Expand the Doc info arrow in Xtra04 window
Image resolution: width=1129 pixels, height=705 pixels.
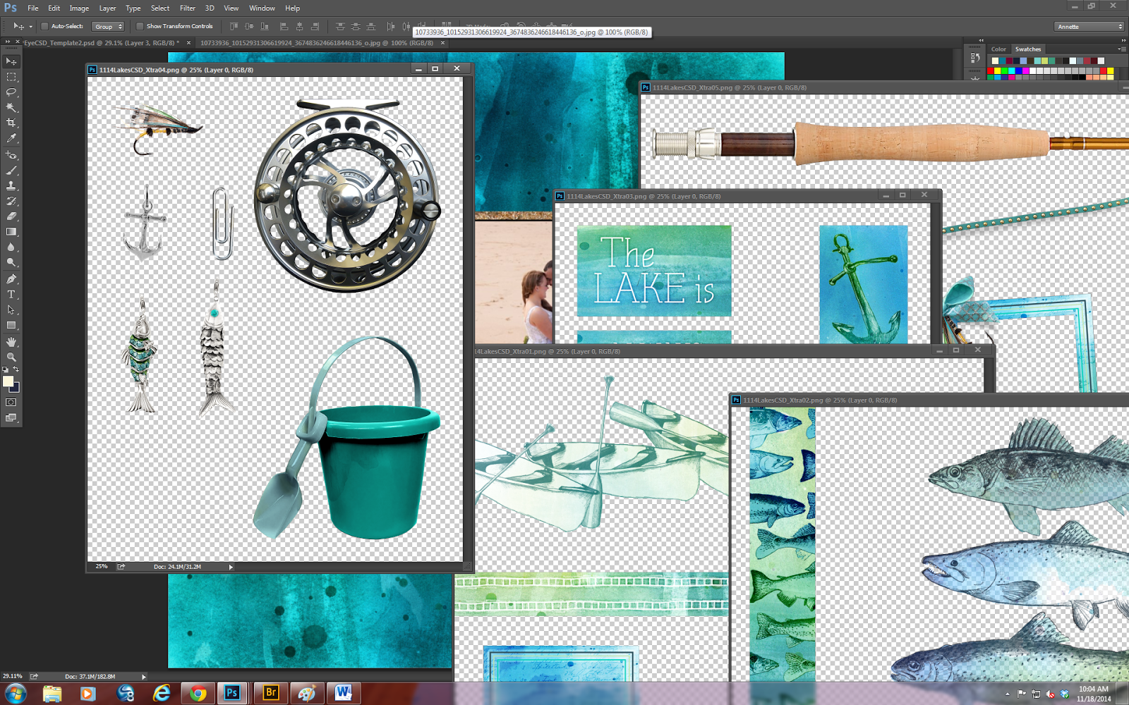[231, 567]
